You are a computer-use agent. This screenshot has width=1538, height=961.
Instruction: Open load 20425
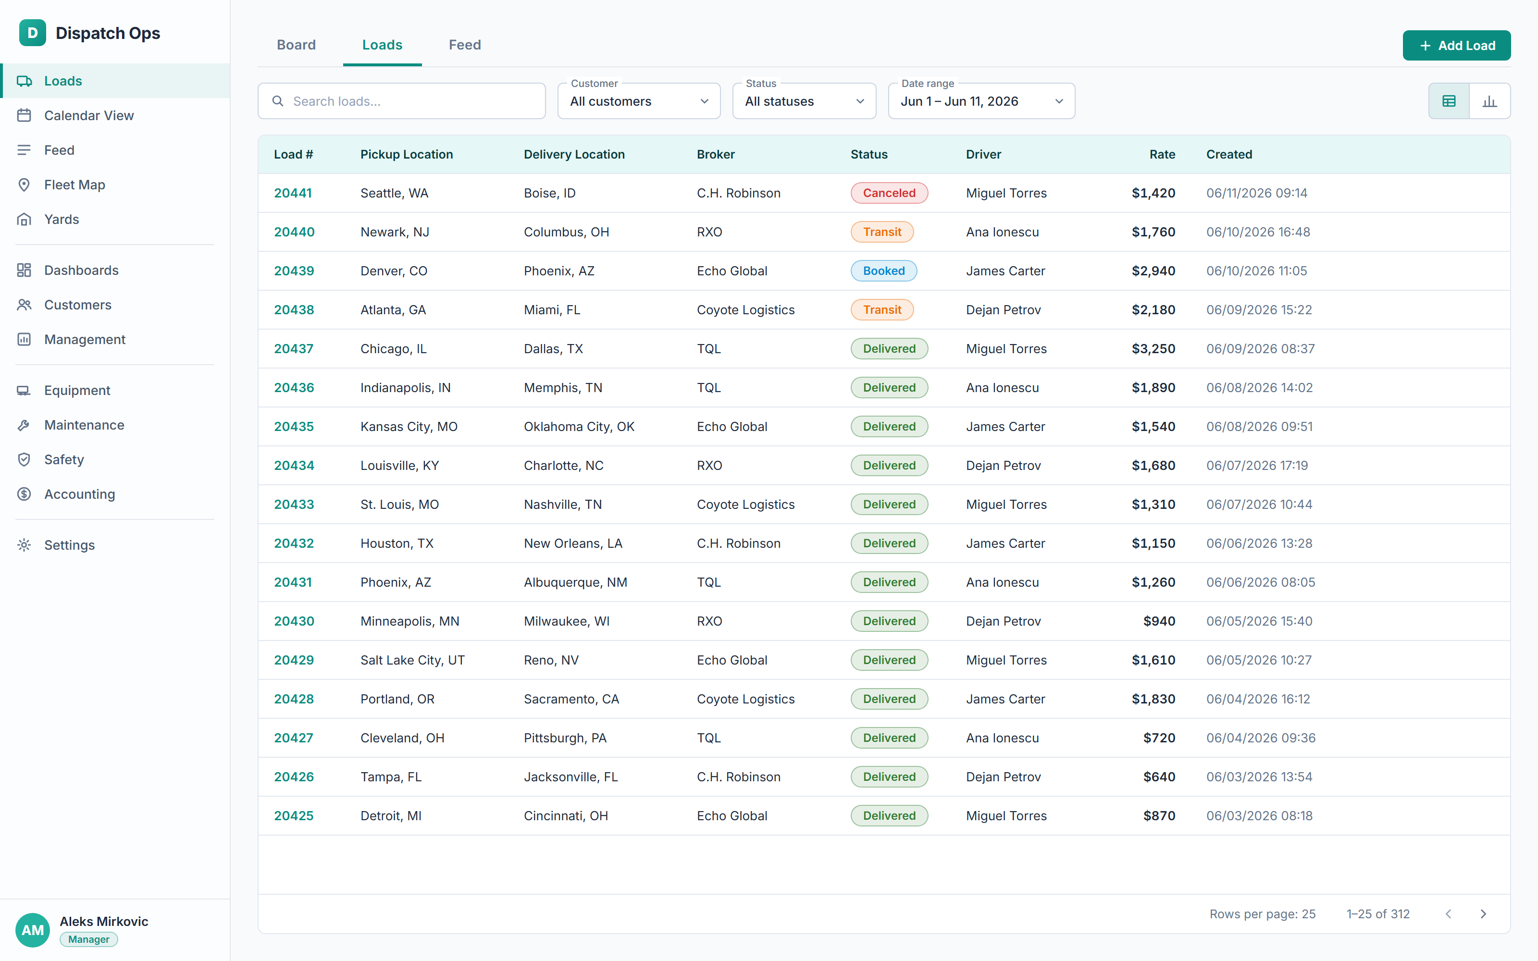click(x=294, y=815)
